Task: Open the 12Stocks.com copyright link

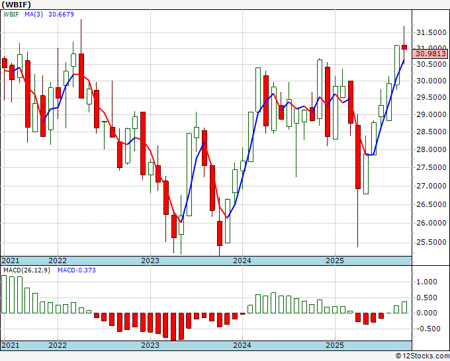Action: click(422, 356)
